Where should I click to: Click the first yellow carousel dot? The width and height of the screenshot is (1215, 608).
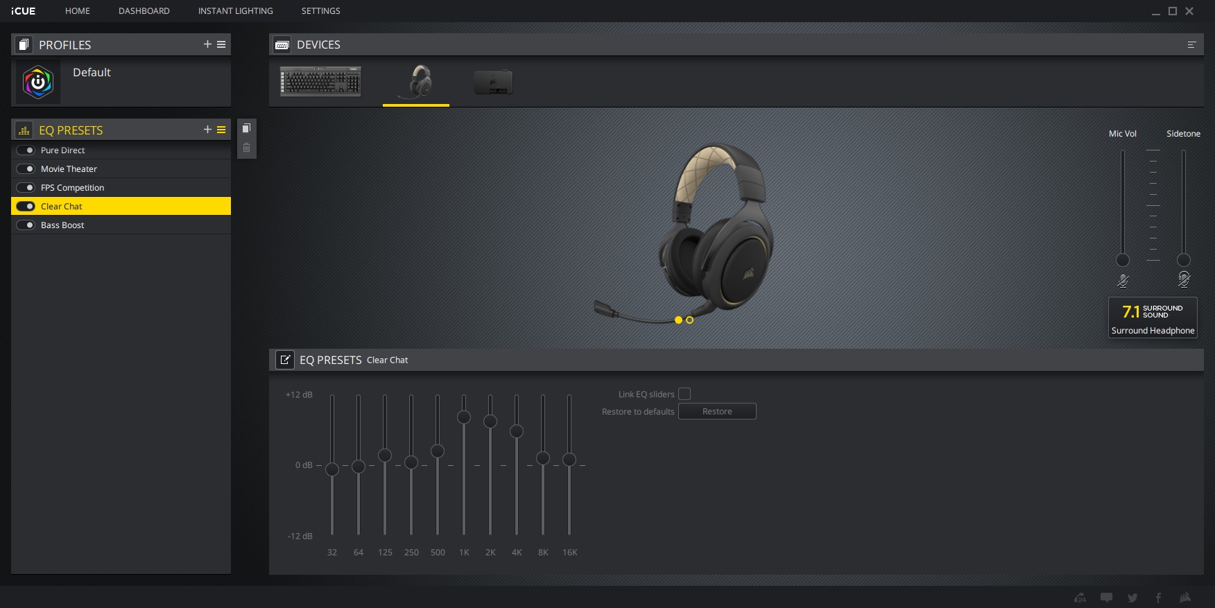(x=678, y=320)
